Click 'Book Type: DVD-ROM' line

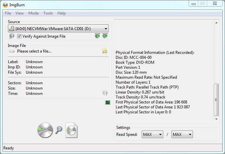[x=135, y=62]
